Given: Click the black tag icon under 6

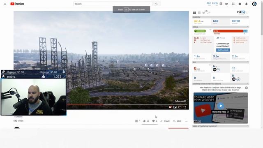Looking at the screenshot, I should click(x=215, y=69).
